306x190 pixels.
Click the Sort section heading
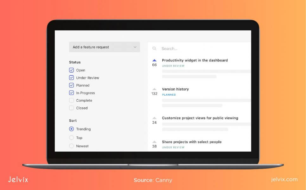click(73, 121)
